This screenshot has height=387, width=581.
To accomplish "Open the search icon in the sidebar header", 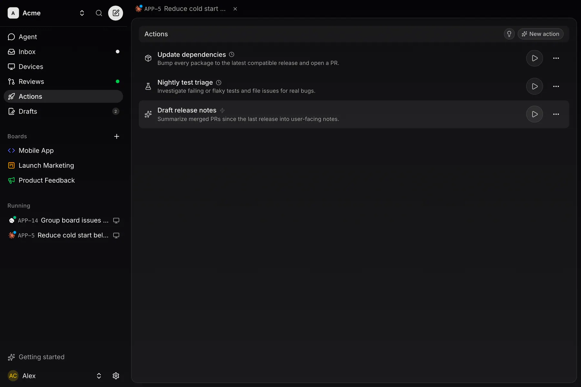I will 99,13.
